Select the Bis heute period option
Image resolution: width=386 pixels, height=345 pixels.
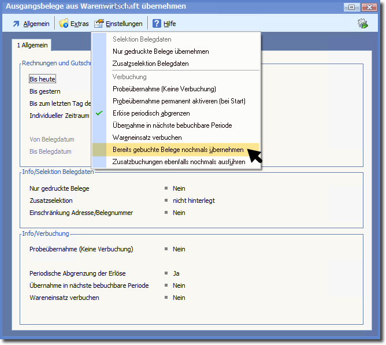(42, 79)
